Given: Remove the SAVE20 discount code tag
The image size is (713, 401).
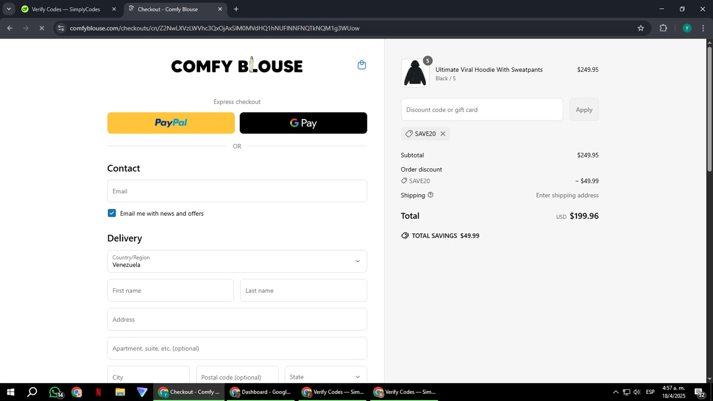Looking at the screenshot, I should point(443,134).
